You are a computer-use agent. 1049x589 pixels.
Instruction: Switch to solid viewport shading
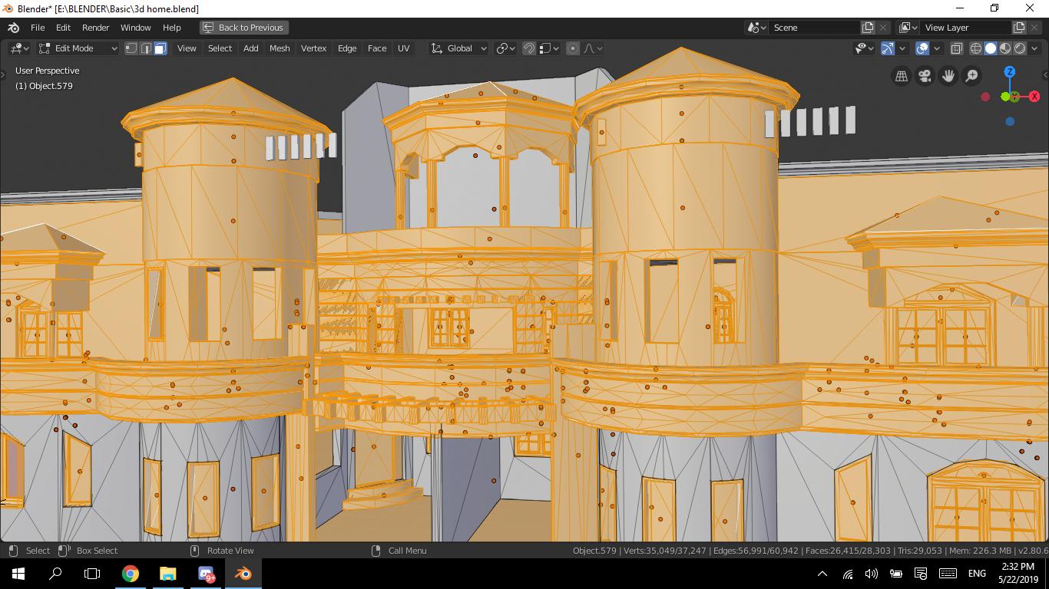coord(991,48)
